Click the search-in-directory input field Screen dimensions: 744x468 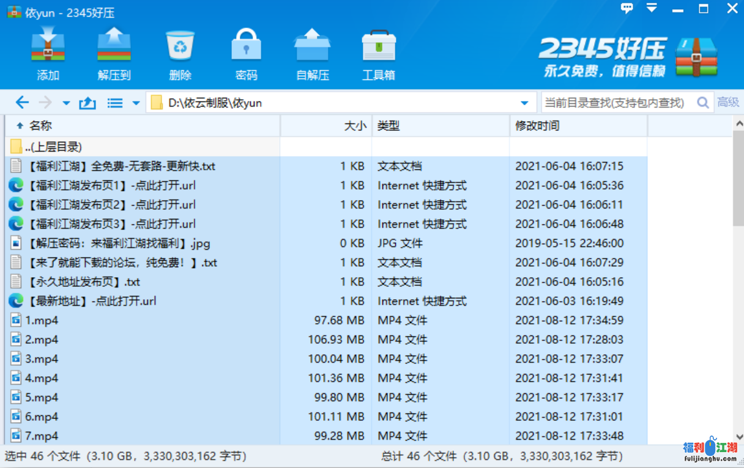617,103
